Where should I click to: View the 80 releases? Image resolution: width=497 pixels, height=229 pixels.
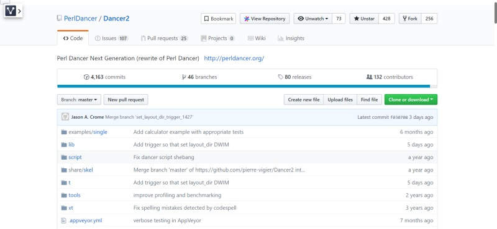pos(294,77)
